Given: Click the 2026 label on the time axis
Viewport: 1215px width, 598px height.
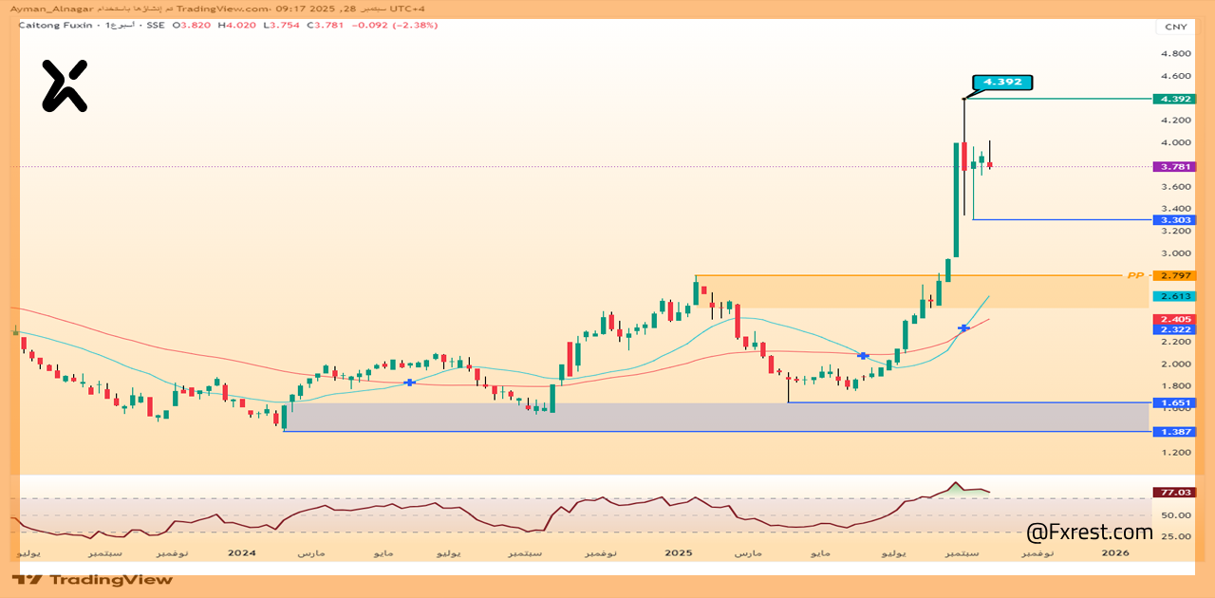Looking at the screenshot, I should tap(1115, 551).
